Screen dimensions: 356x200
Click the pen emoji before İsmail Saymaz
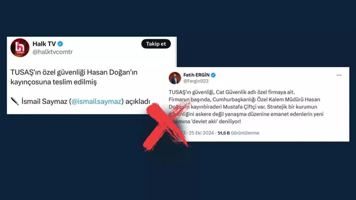click(15, 101)
